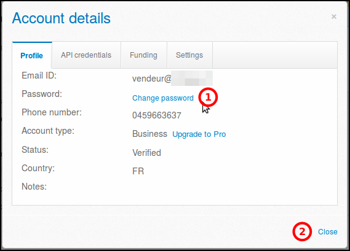Open the Funding tab

click(143, 55)
